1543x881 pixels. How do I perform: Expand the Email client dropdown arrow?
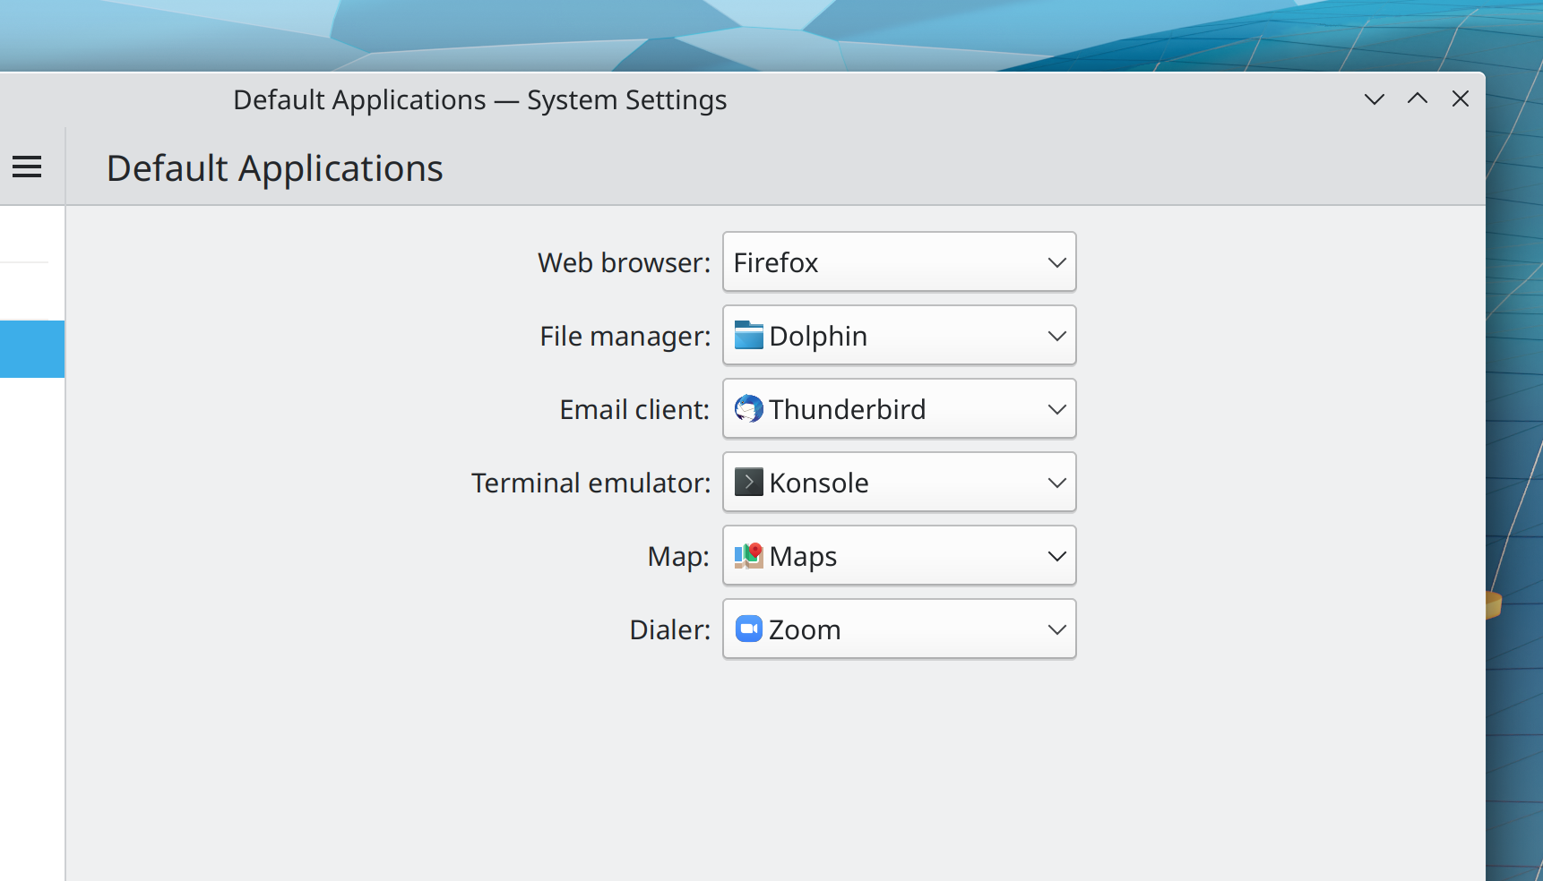(x=1056, y=409)
